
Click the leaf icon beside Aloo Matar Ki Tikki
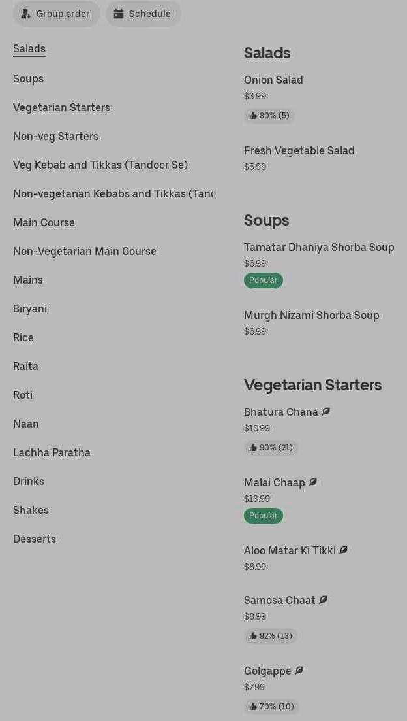coord(343,550)
